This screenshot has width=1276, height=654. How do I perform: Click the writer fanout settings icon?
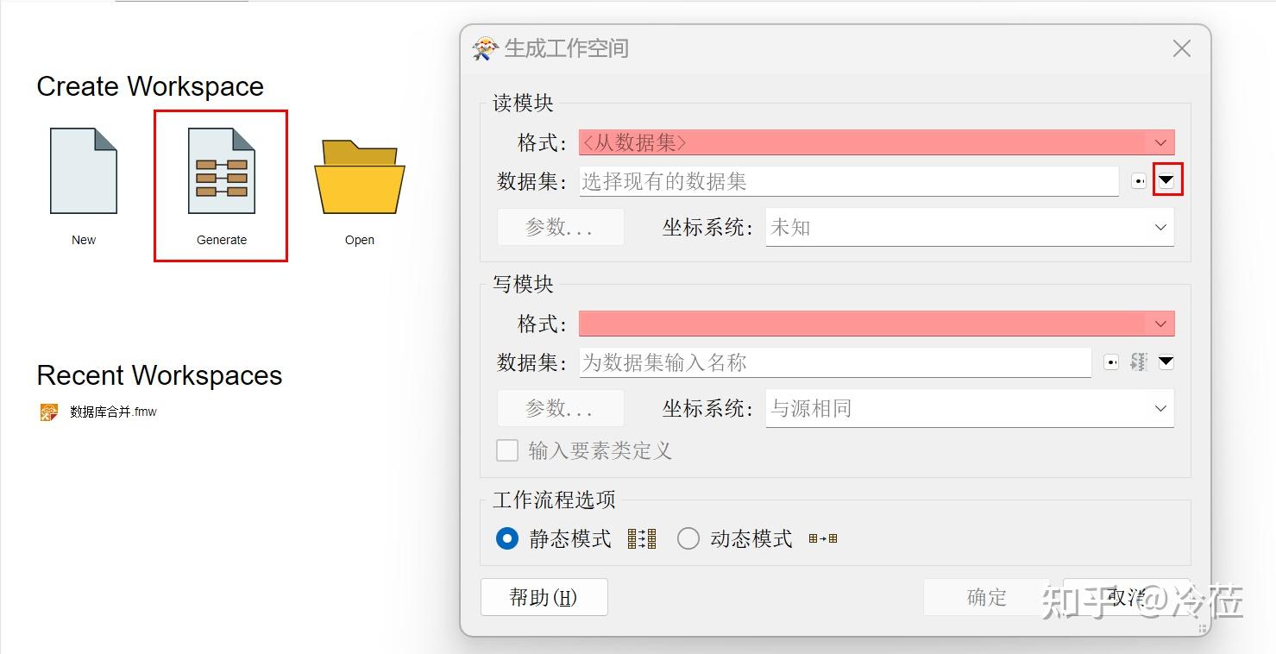(1137, 362)
